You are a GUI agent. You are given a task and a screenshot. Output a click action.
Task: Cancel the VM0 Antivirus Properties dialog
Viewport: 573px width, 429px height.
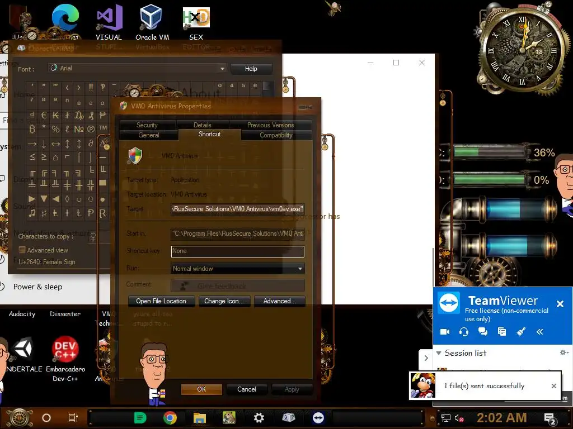tap(247, 389)
